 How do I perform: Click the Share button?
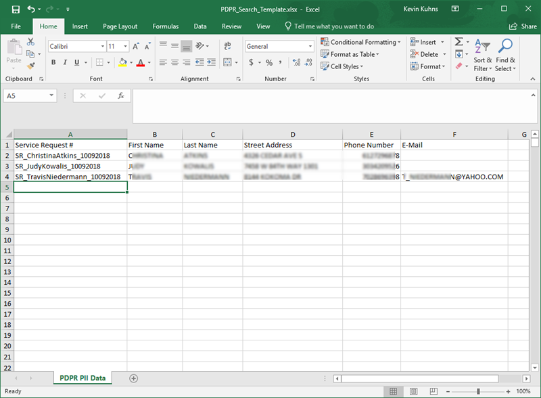tap(524, 26)
